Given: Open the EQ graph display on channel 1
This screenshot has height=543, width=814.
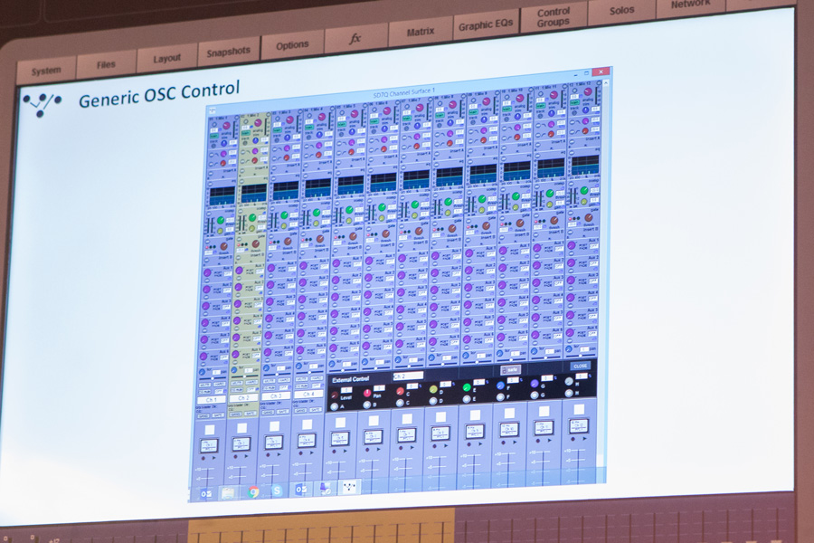Looking at the screenshot, I should tap(222, 196).
